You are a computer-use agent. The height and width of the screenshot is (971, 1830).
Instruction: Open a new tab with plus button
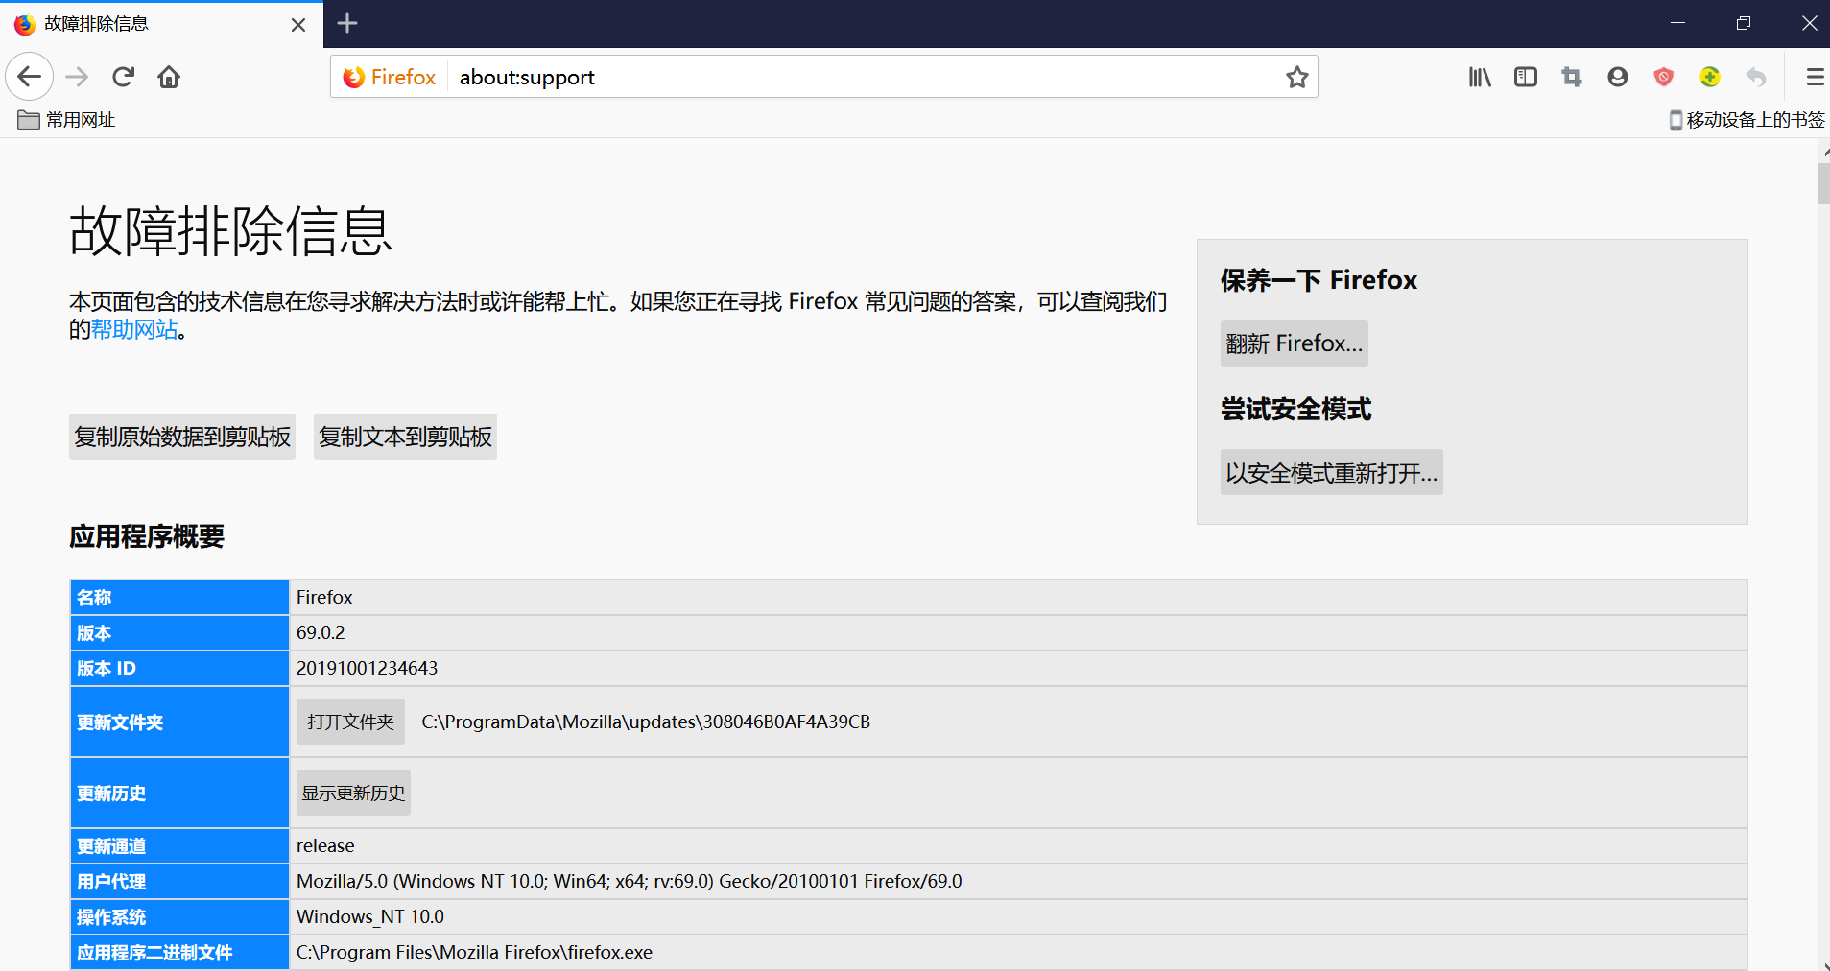pos(347,24)
